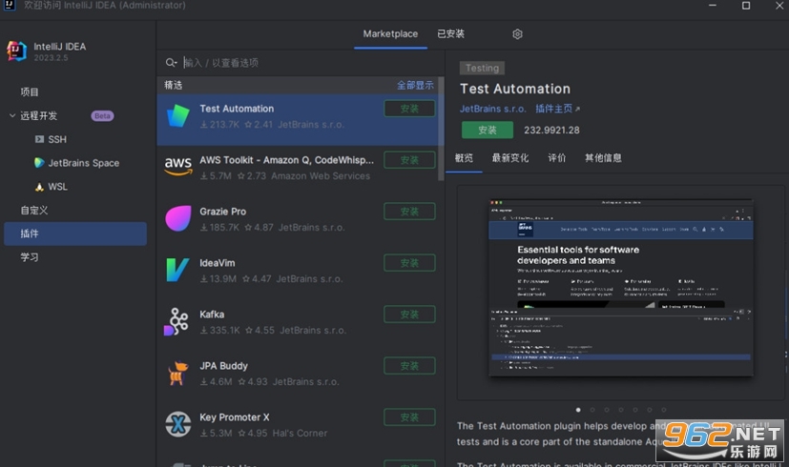Select WSL in the sidebar
789x467 pixels.
(x=57, y=187)
